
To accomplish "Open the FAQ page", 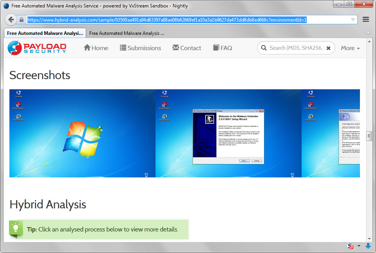I will (222, 48).
